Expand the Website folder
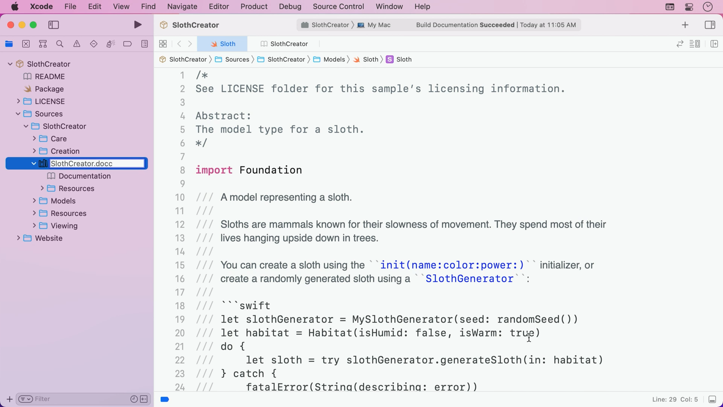Screen dimensions: 723x407 [18, 238]
